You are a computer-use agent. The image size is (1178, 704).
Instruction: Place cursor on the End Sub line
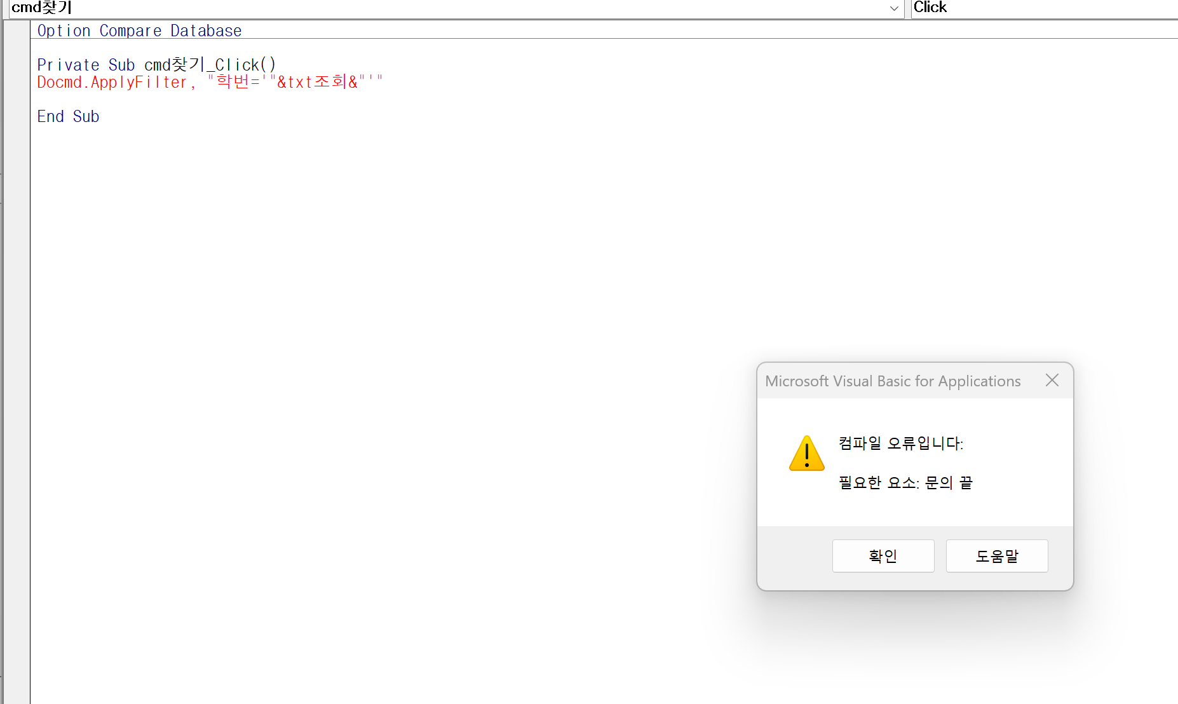[x=68, y=117]
